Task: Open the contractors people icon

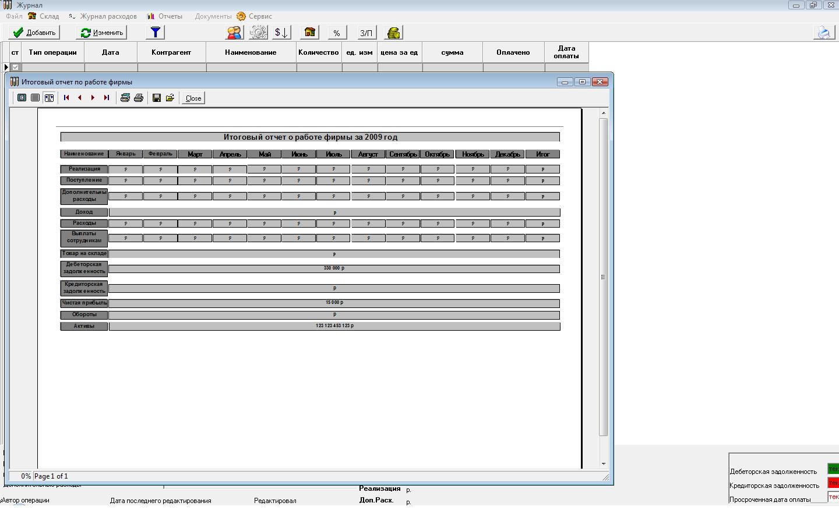Action: point(234,33)
